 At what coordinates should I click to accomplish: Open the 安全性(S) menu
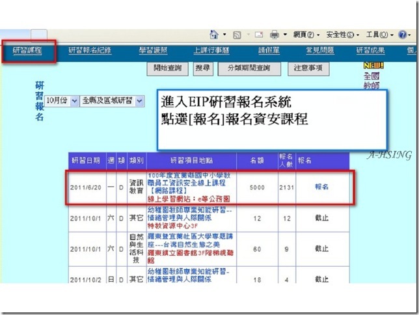click(x=343, y=34)
